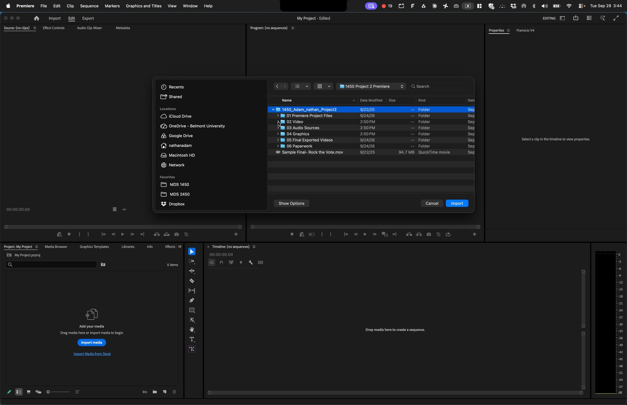Export frame in the Source monitor
627x405 pixels.
tap(177, 234)
